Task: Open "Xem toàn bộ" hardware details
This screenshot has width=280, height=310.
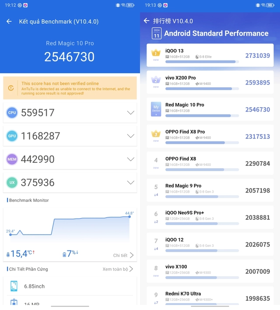Action: point(118,269)
